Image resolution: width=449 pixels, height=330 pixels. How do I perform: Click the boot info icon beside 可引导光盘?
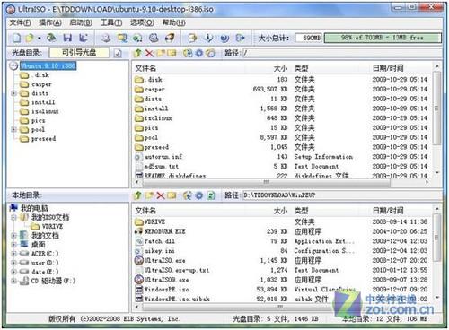[x=118, y=54]
